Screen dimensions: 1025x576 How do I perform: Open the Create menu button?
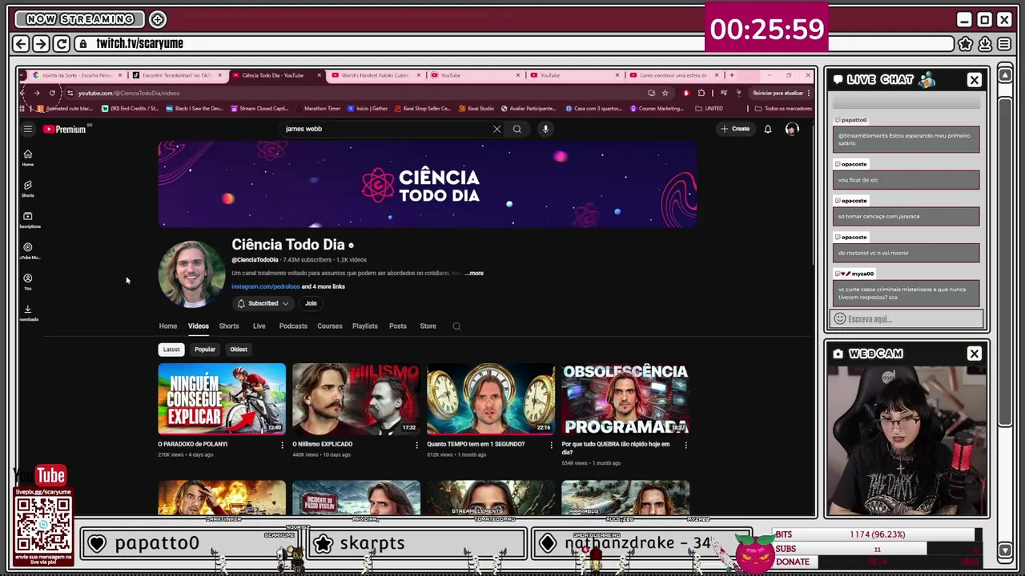pos(735,129)
